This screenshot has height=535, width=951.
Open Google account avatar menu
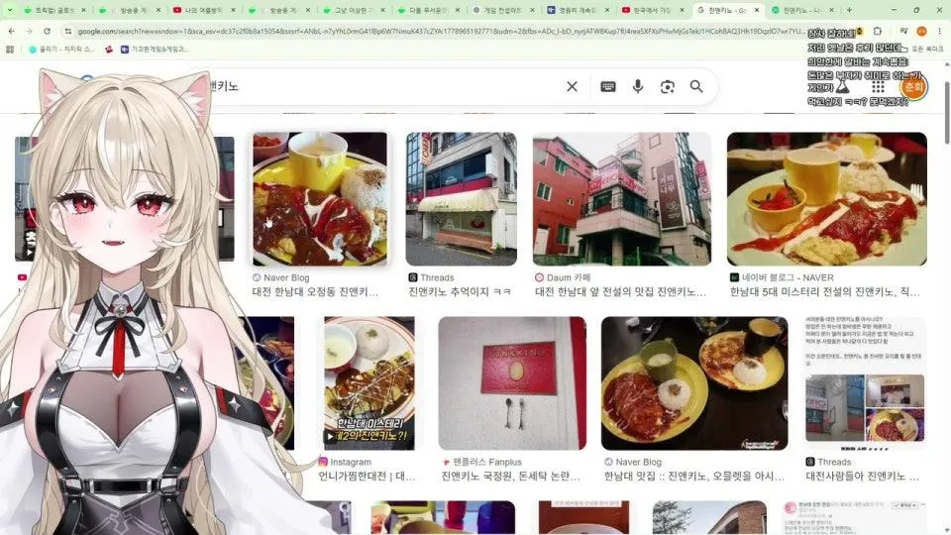tap(913, 87)
